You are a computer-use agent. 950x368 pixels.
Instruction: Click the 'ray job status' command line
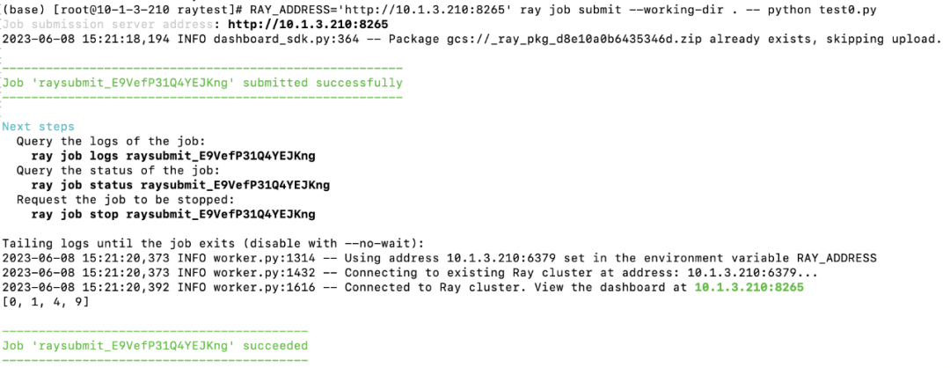coord(180,185)
